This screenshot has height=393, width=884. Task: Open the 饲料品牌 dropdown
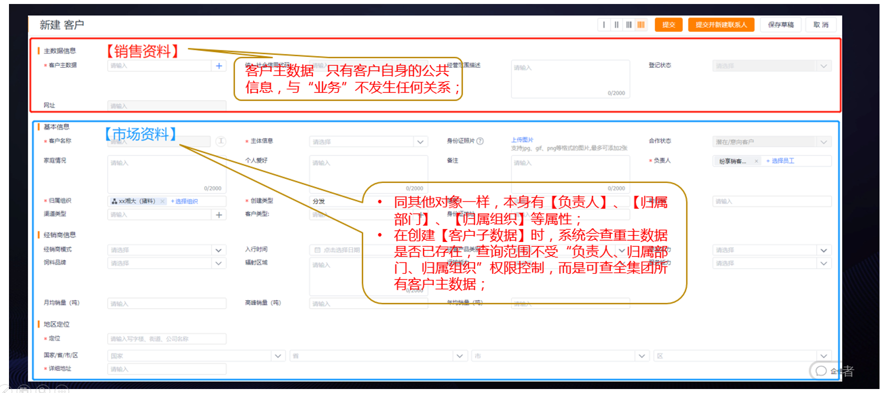point(167,263)
